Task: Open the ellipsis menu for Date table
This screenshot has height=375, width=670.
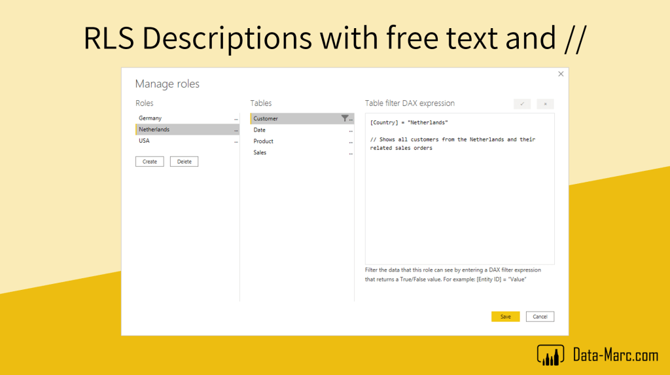Action: tap(351, 131)
